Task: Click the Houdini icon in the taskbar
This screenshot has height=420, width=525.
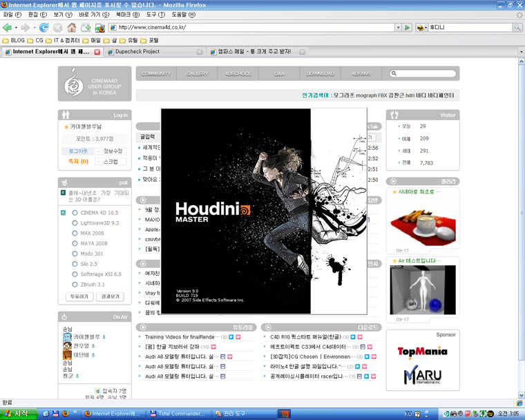Action: [284, 414]
